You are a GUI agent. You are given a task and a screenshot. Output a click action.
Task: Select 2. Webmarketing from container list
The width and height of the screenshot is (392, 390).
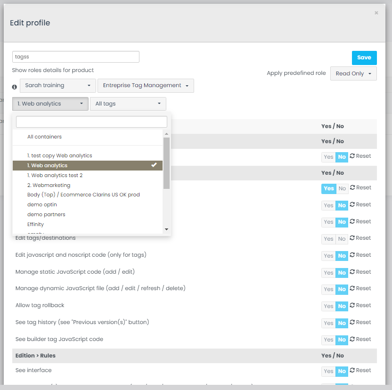tap(49, 185)
